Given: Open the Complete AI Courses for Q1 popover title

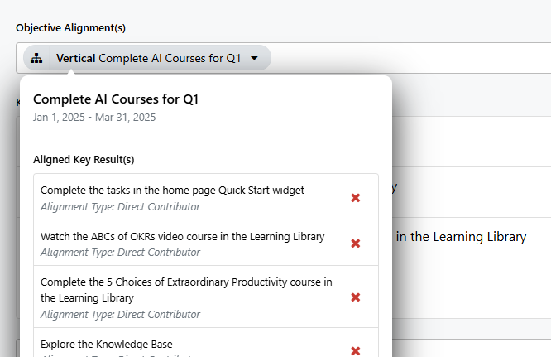Looking at the screenshot, I should tap(116, 99).
